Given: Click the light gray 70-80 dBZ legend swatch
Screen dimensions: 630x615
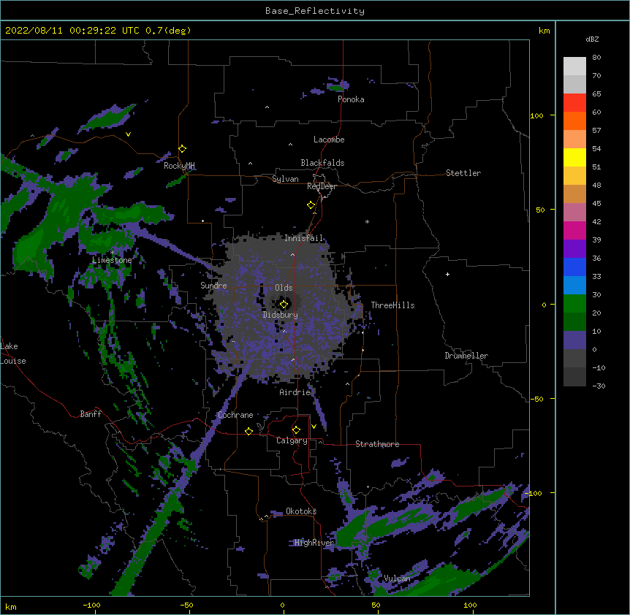Looking at the screenshot, I should (x=574, y=66).
